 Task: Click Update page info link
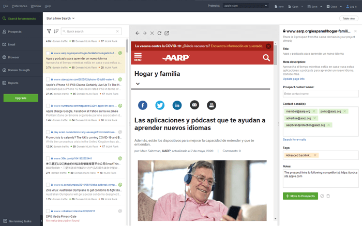pos(294,79)
